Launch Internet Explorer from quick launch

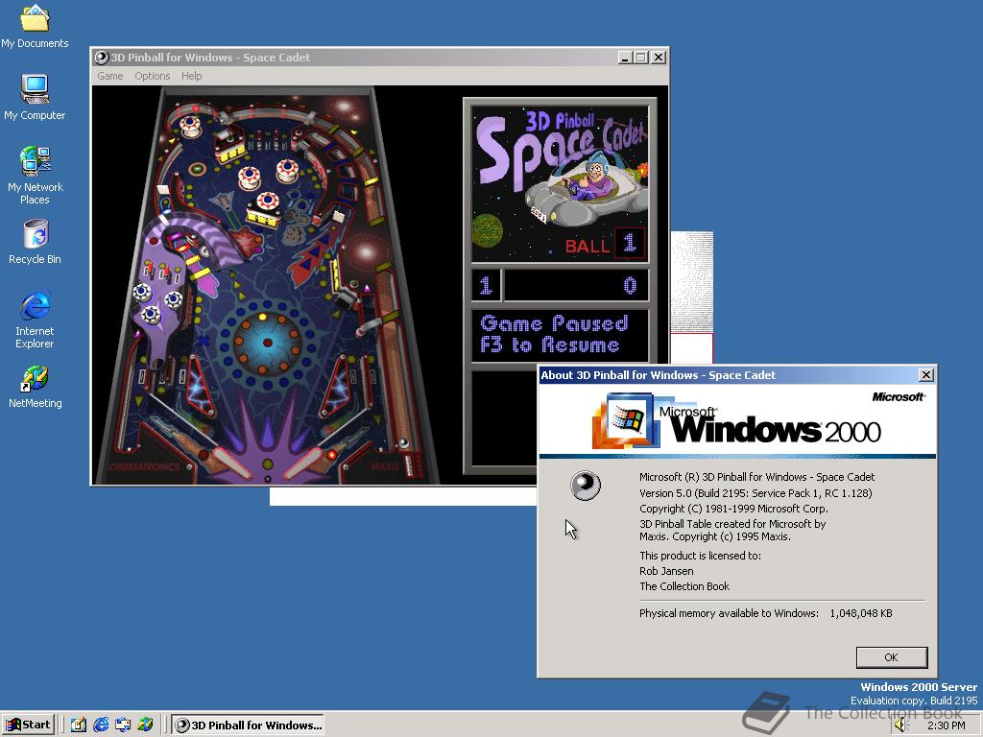pyautogui.click(x=100, y=725)
